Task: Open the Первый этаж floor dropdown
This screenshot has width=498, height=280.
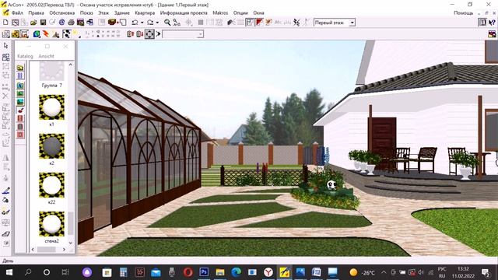Action: click(352, 23)
